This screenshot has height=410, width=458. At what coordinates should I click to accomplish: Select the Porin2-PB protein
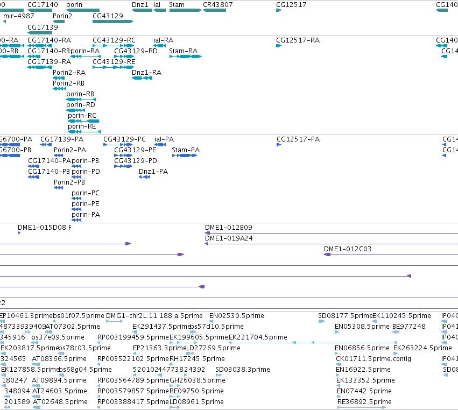(x=59, y=188)
